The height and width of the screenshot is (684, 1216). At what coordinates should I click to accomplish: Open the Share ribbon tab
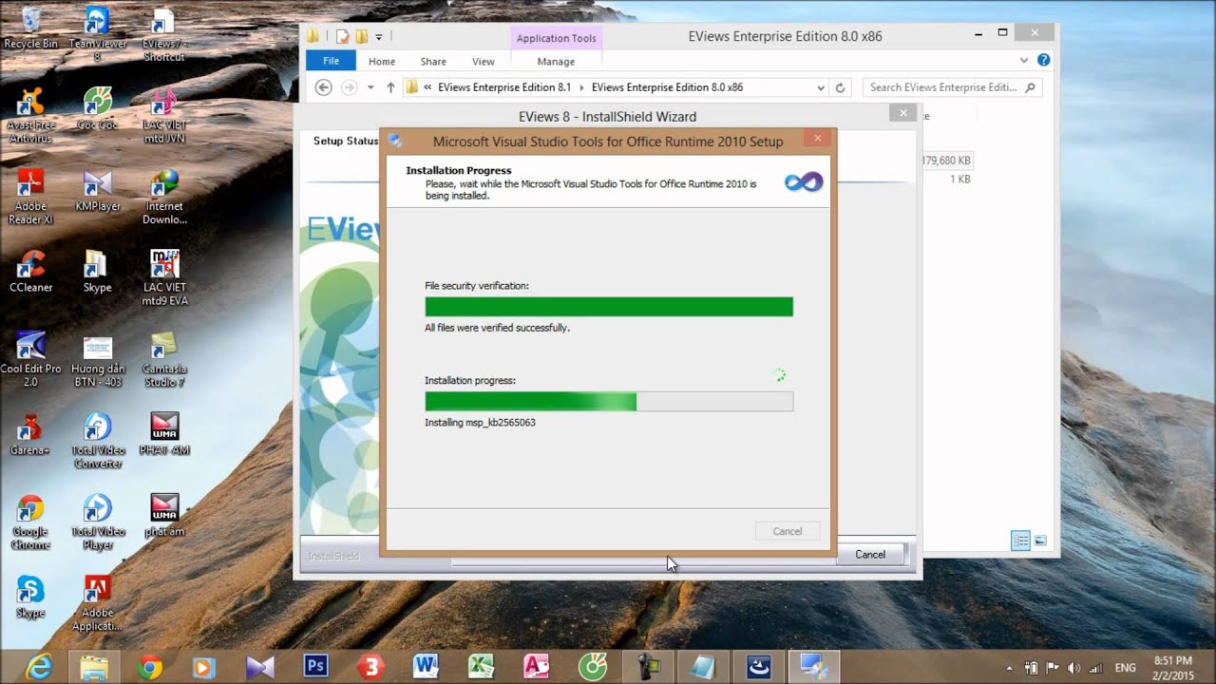pyautogui.click(x=433, y=61)
